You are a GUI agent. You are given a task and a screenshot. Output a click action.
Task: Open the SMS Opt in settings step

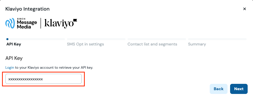point(85,44)
